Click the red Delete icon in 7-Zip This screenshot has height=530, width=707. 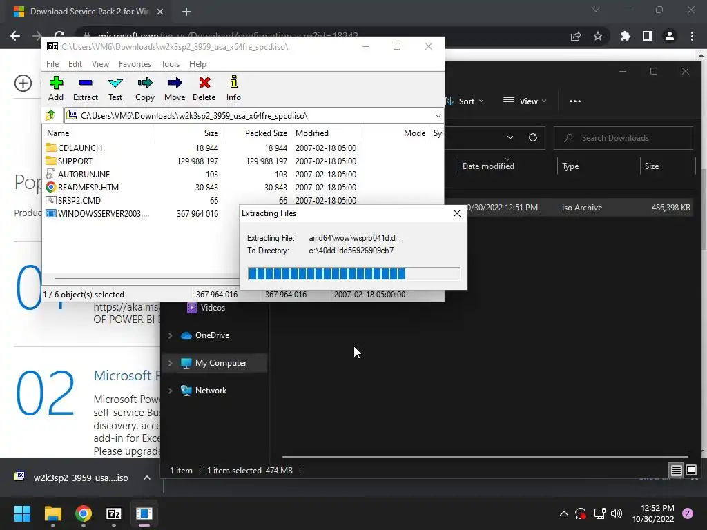(204, 88)
